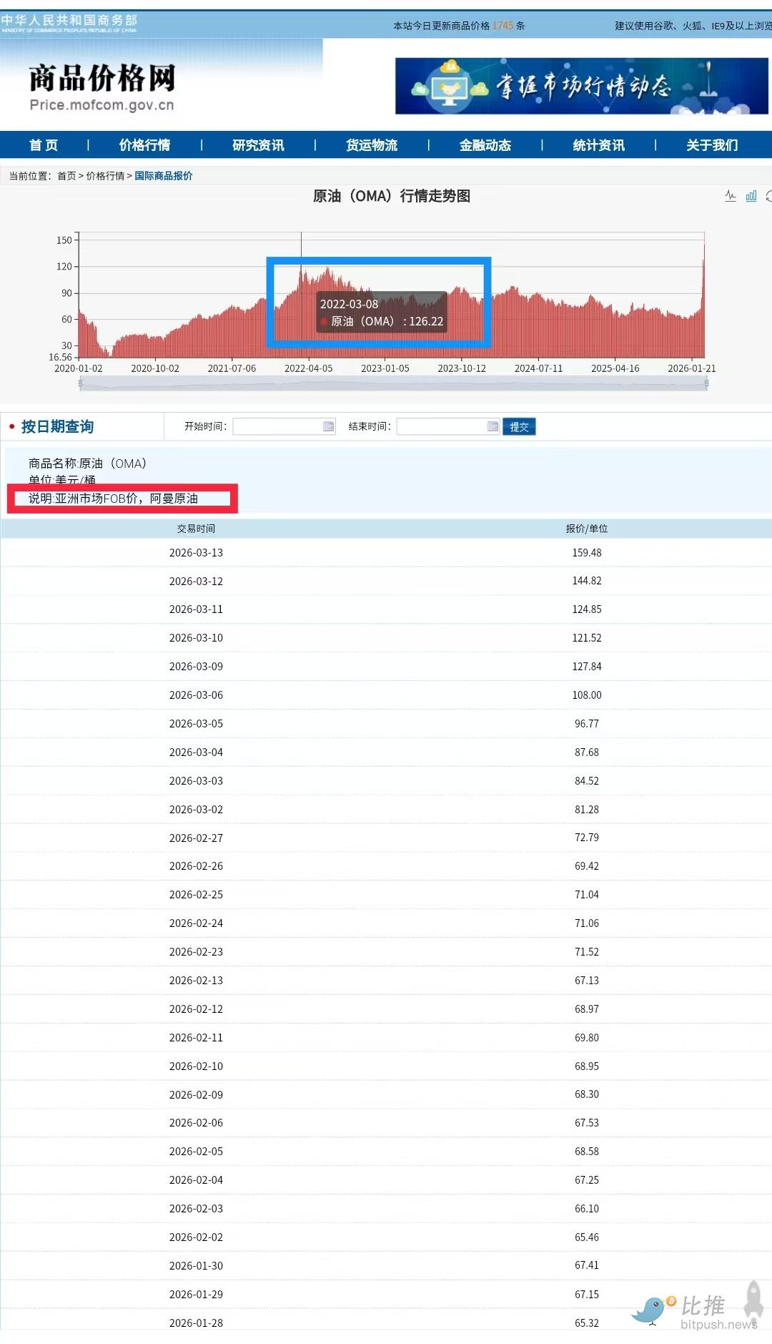The image size is (772, 1344).
Task: Open 关于我们 in the navigation bar
Action: click(712, 145)
